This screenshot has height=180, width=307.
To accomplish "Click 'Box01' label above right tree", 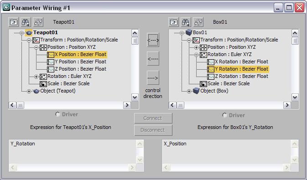I will point(220,22).
